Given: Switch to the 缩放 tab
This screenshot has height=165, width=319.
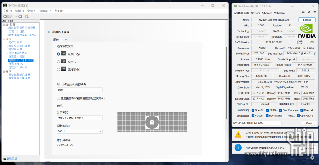Looking at the screenshot, I should tap(56, 40).
